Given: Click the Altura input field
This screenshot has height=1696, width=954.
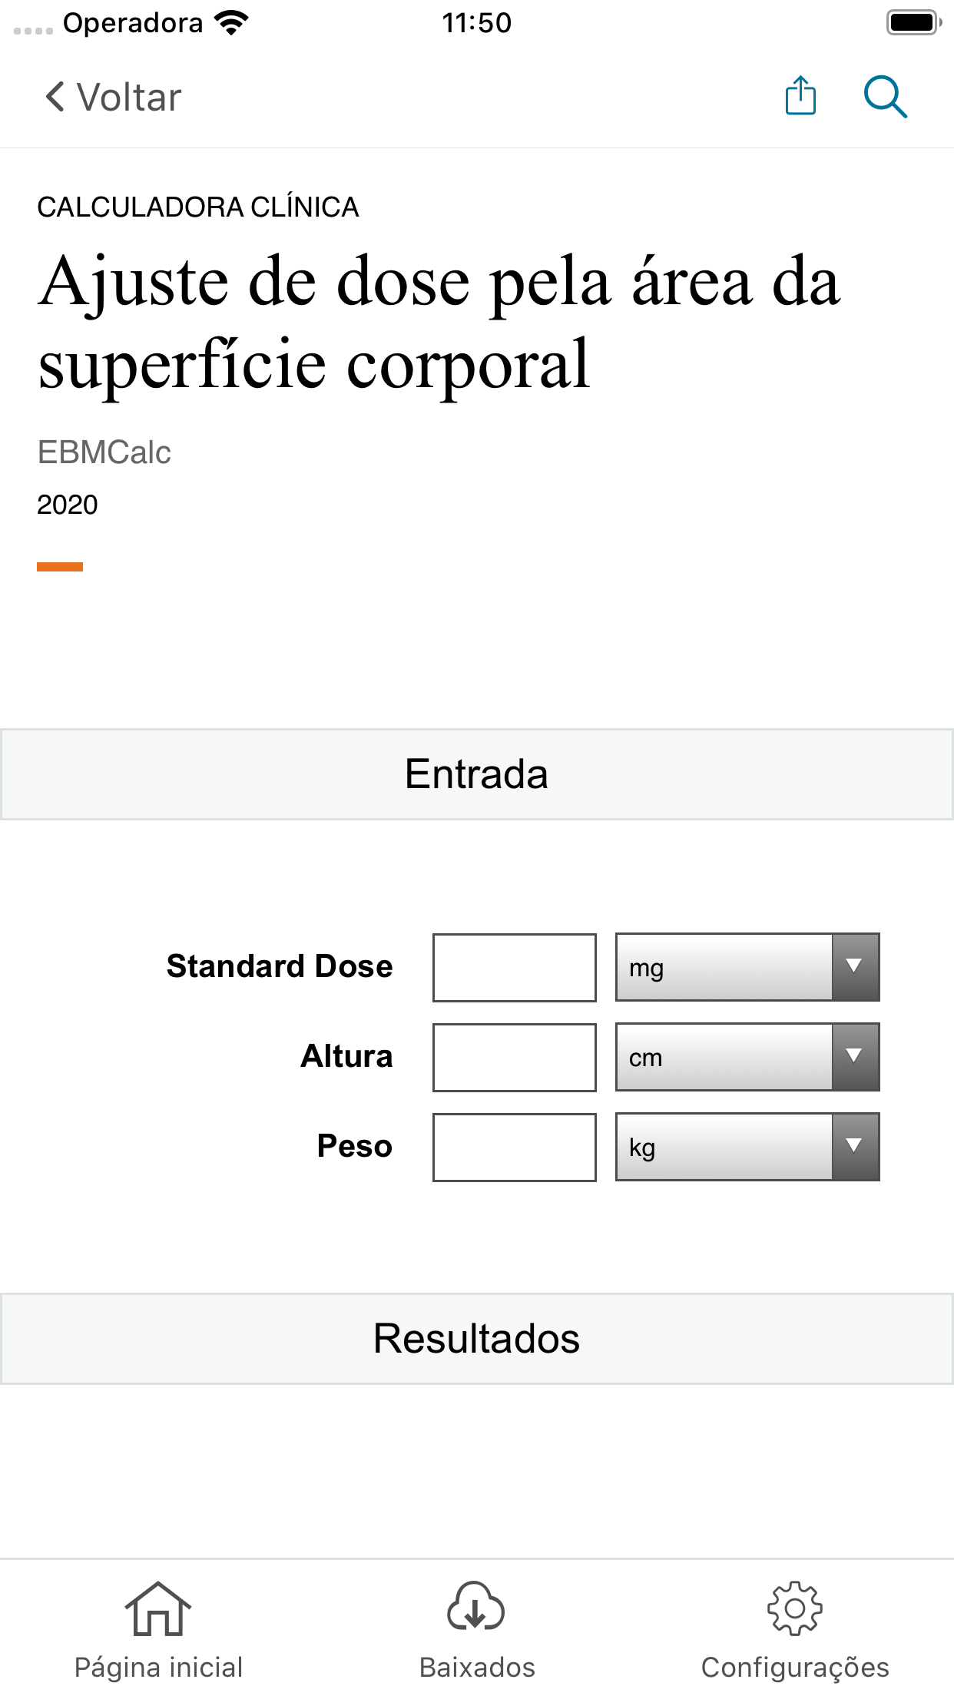Looking at the screenshot, I should click(514, 1058).
